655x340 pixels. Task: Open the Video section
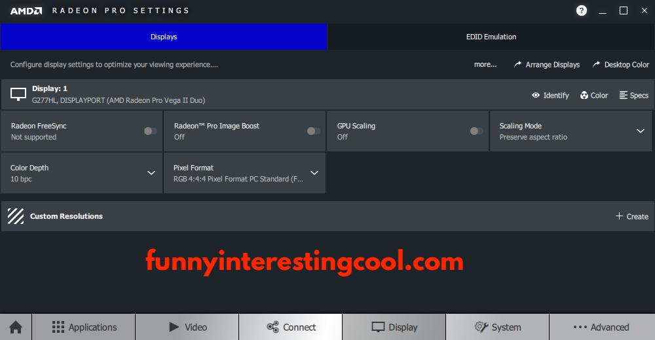pos(187,327)
